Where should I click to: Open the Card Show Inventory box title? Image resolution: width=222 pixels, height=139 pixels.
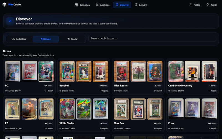pos(180,86)
